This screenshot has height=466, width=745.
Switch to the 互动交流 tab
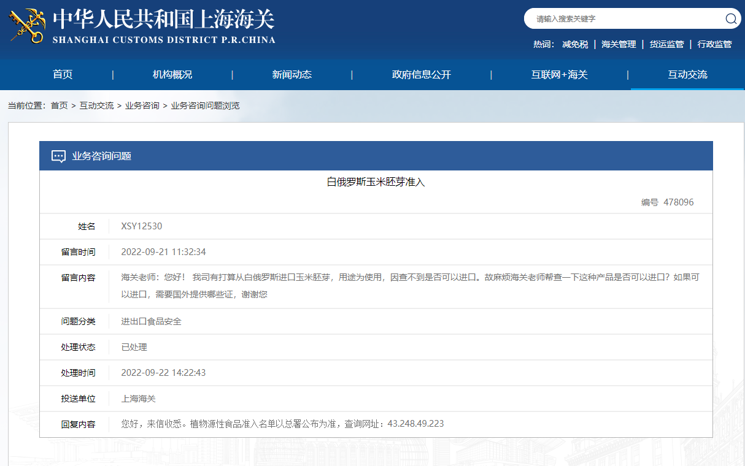(687, 75)
